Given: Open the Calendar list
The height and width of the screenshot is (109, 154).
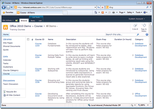Looking at the screenshot, I should 7,60.
